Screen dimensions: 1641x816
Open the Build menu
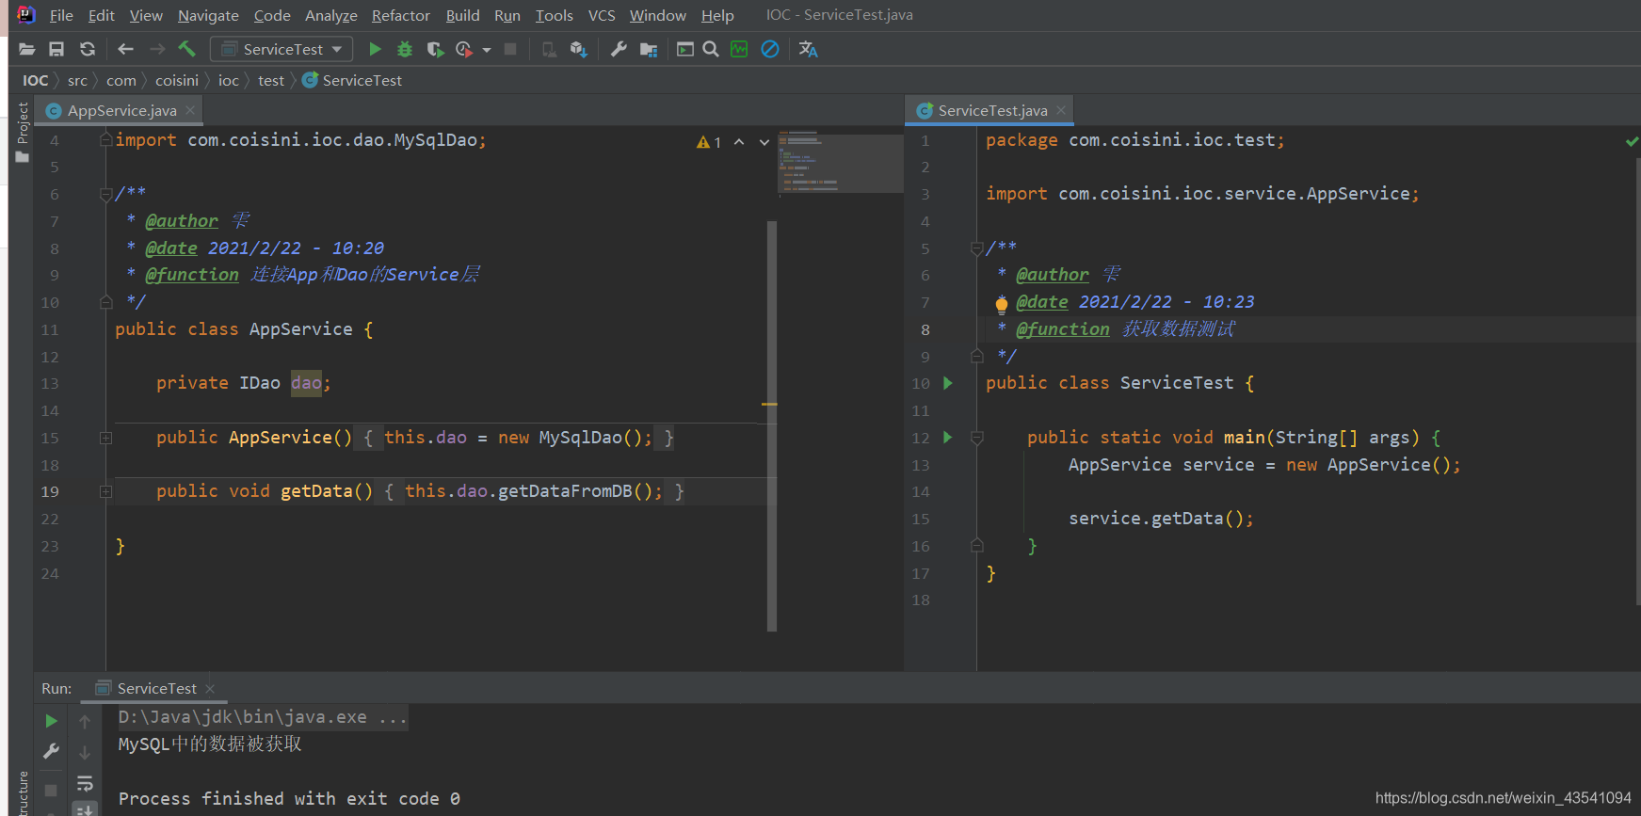(462, 15)
